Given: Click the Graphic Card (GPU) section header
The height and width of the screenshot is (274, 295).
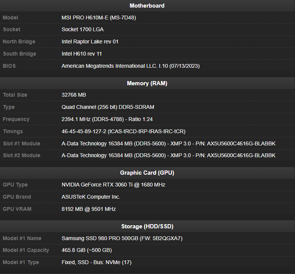Looking at the screenshot, I should (147, 173).
